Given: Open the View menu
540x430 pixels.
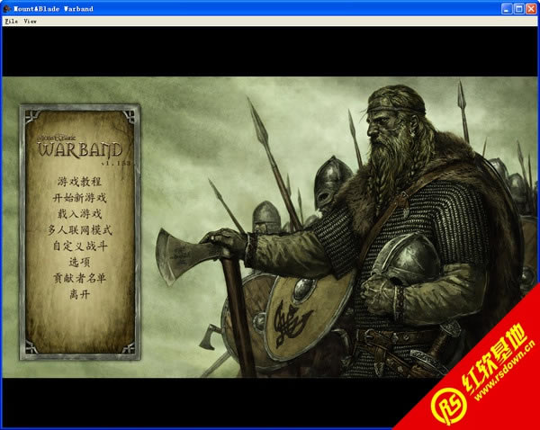Looking at the screenshot, I should [30, 20].
